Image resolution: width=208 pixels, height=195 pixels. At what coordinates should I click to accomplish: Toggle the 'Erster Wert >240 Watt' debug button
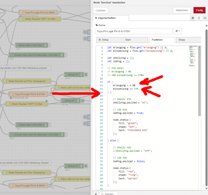point(49,125)
